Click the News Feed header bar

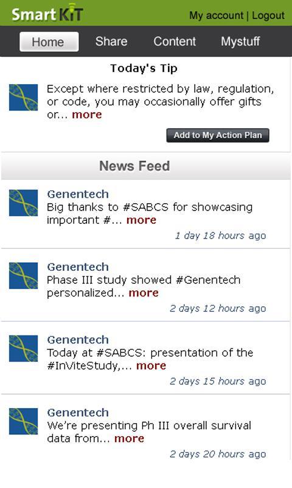pos(146,166)
